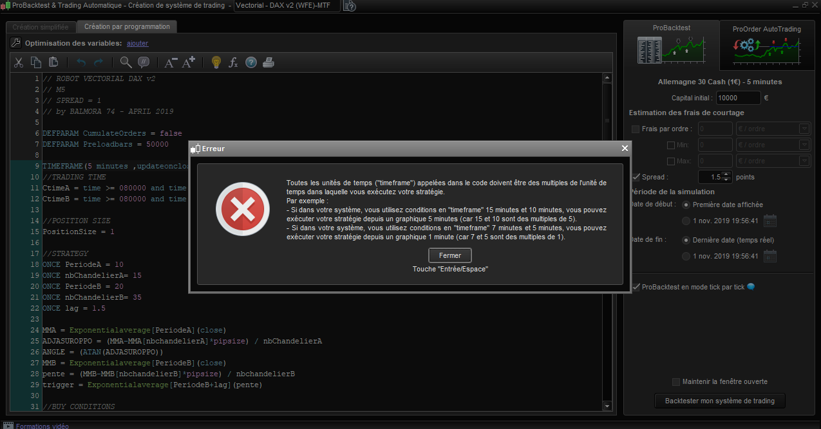Viewport: 821px width, 429px height.
Task: Increase font size with the A-plus icon
Action: (x=189, y=62)
